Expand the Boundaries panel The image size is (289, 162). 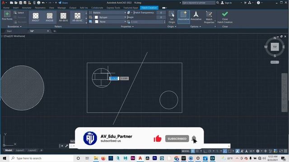(x=14, y=27)
